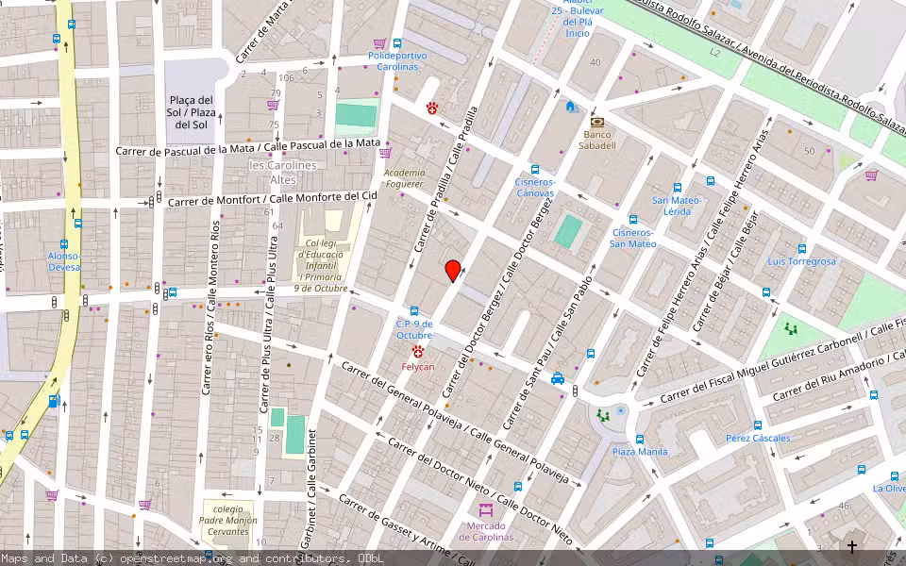The width and height of the screenshot is (906, 566).
Task: Click the Luis Torregrosa place label
Action: (x=800, y=262)
